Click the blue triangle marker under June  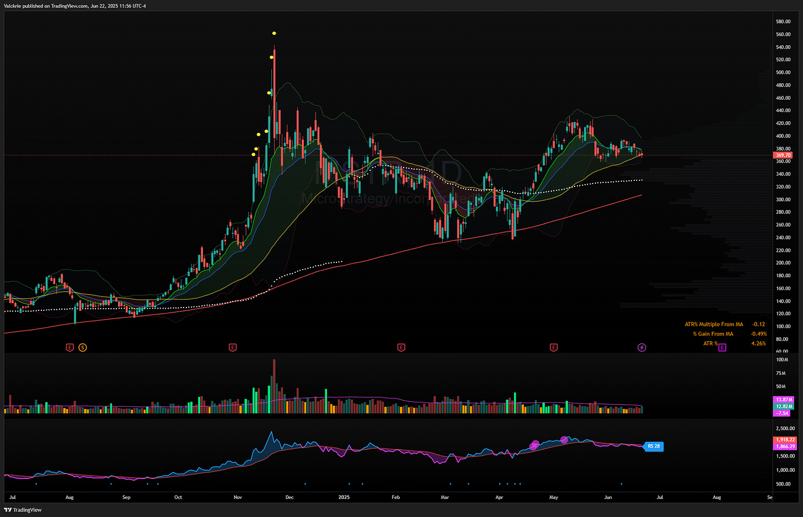(622, 484)
